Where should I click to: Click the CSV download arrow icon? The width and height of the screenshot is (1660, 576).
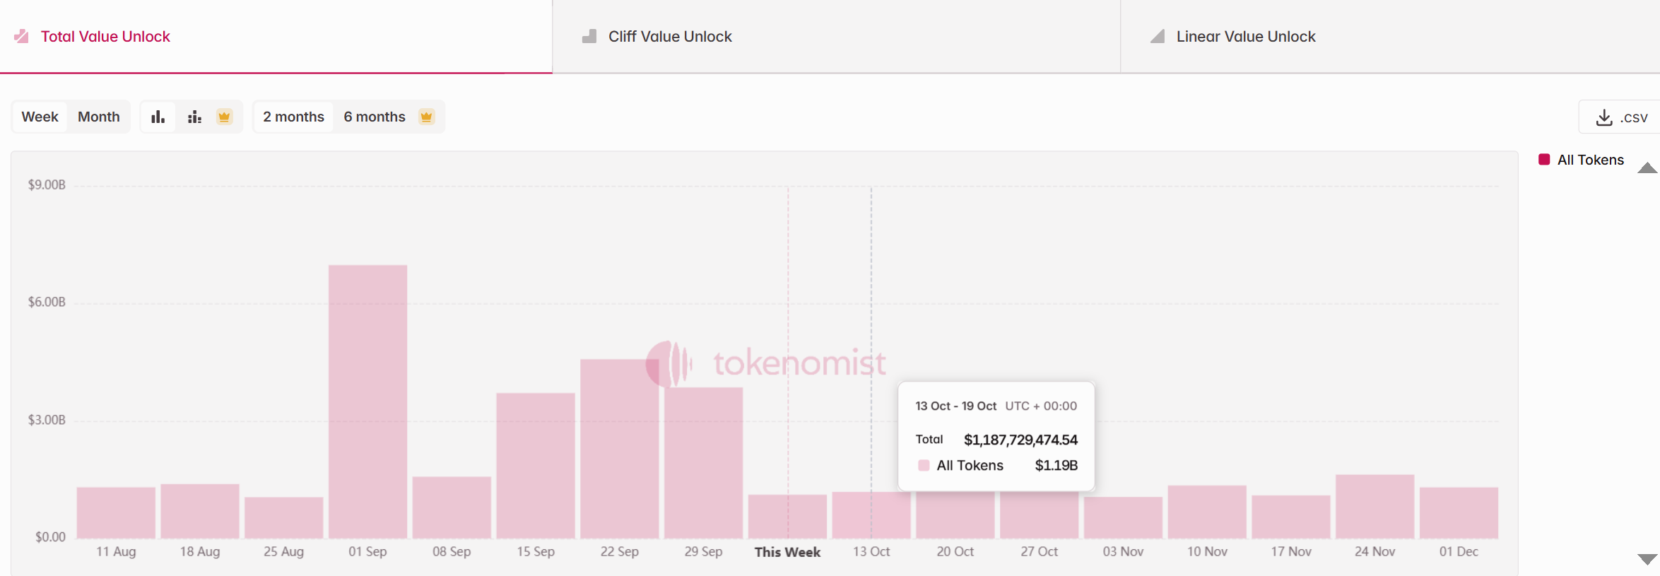tap(1604, 117)
